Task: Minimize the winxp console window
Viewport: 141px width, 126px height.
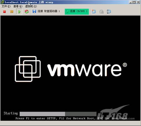Action: pyautogui.click(x=131, y=2)
